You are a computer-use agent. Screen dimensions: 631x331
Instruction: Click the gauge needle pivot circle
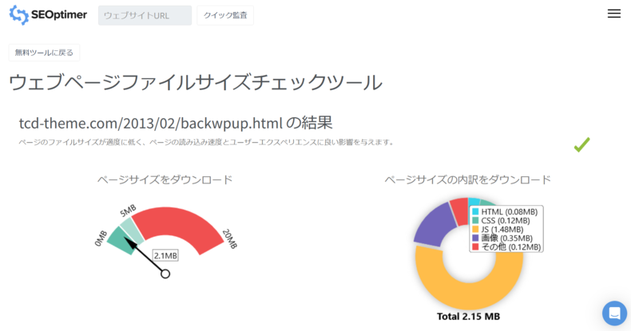click(x=165, y=274)
